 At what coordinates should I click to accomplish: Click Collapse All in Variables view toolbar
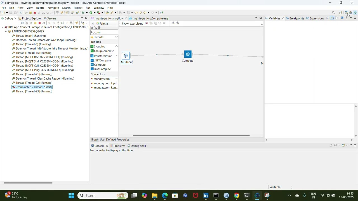point(337,18)
